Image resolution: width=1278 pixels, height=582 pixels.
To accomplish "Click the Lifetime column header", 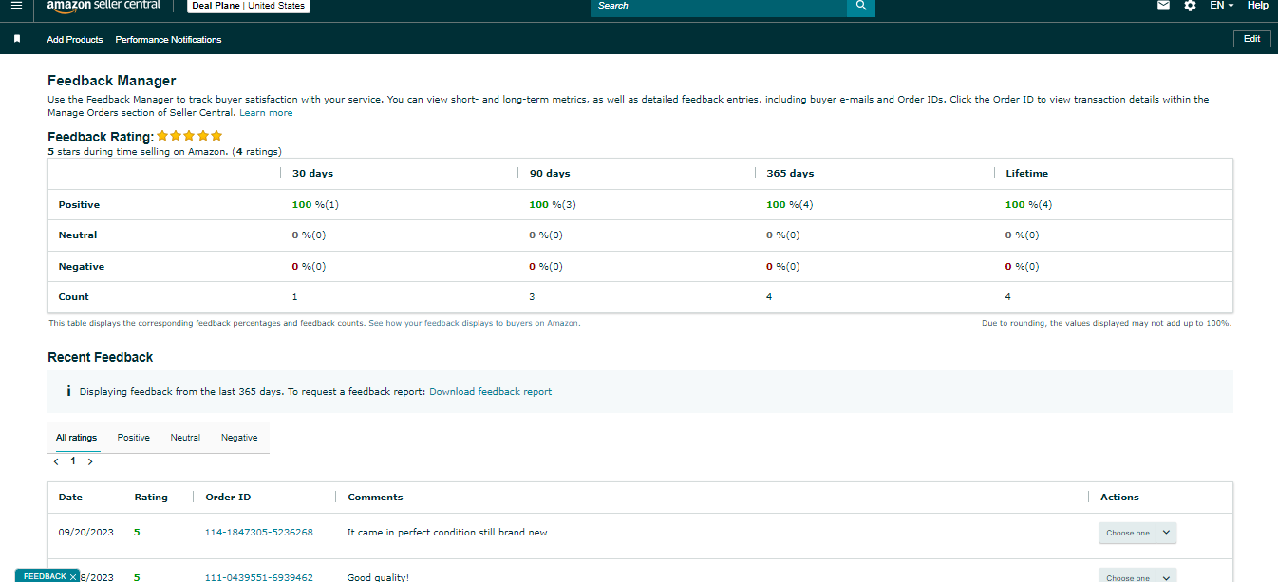I will coord(1026,174).
